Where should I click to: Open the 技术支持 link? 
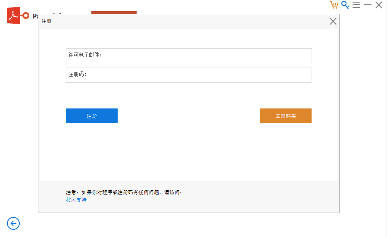[76, 200]
